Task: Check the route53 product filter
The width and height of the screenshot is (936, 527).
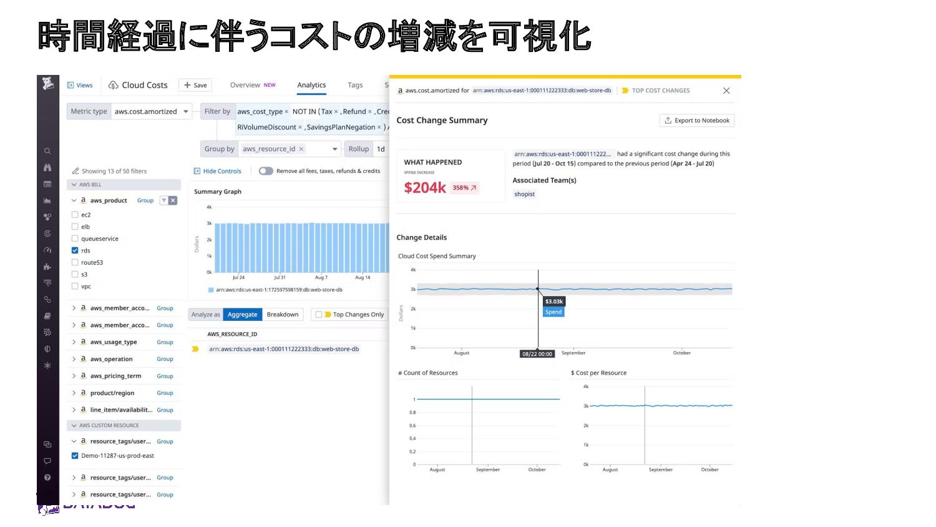Action: point(75,262)
